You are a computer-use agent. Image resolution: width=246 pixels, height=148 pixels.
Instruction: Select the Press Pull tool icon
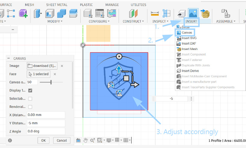pos(38,13)
